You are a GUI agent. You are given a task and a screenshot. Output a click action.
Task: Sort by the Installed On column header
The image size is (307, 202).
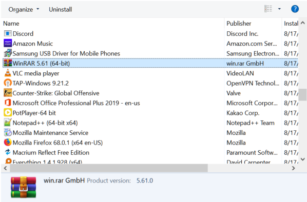tap(291, 24)
